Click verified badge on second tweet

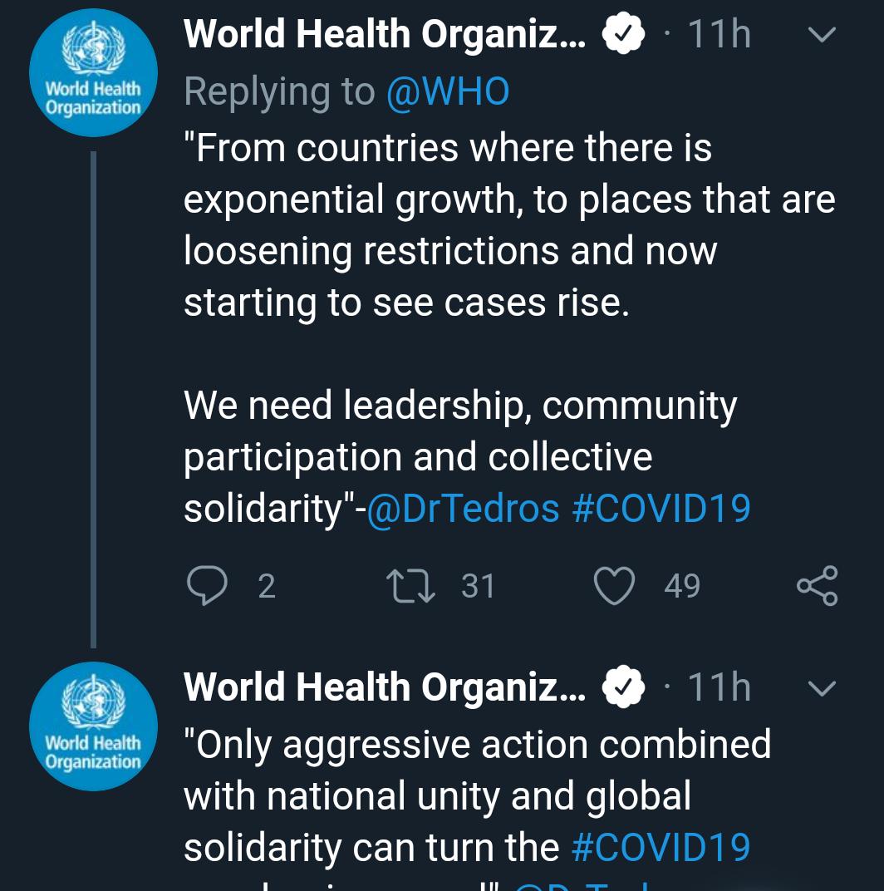(x=623, y=688)
